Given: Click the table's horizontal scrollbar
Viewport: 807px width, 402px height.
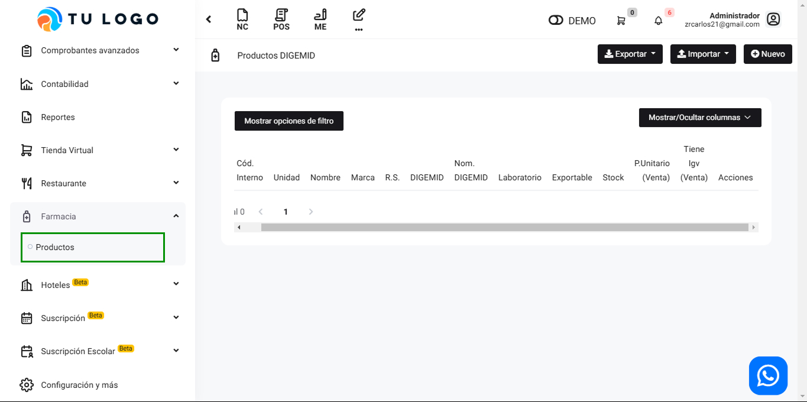Looking at the screenshot, I should [x=504, y=227].
